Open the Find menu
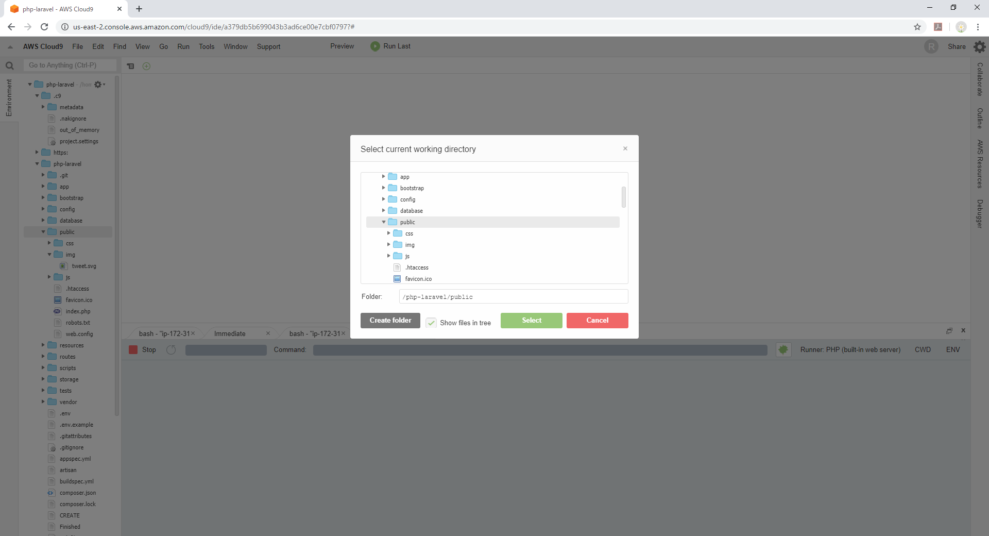The image size is (989, 536). [120, 46]
